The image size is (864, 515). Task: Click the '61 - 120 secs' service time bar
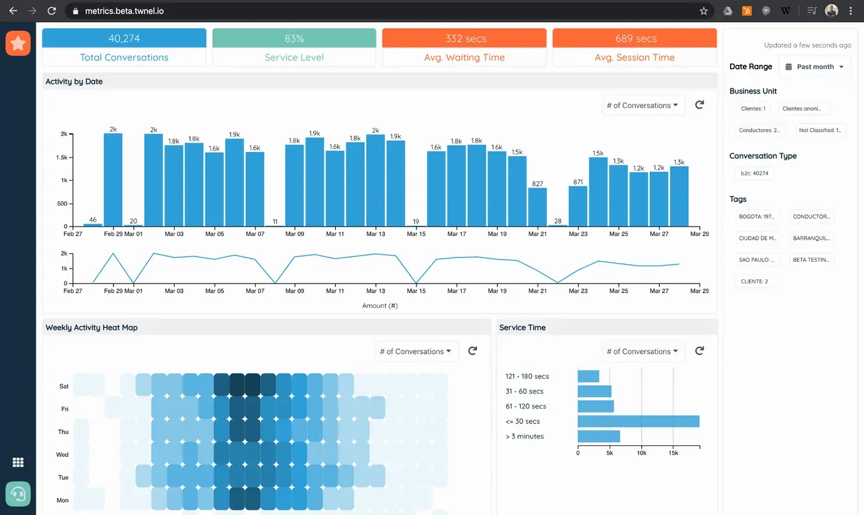596,406
